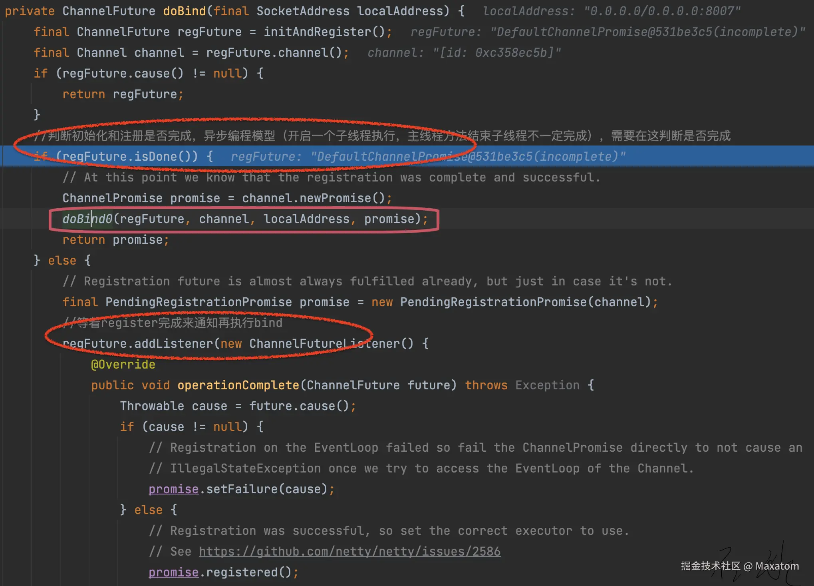
Task: Select the SocketAddress localAddress parameter
Action: coord(350,11)
